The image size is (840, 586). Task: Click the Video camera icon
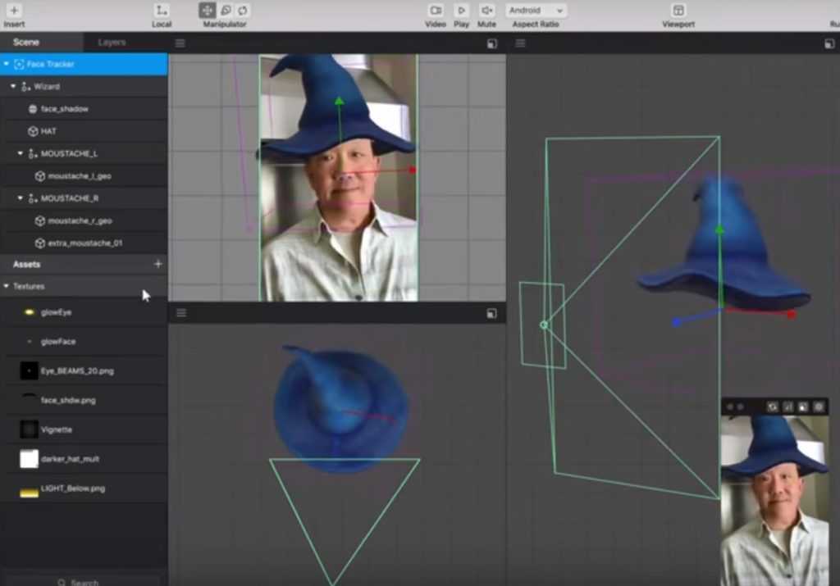tap(436, 11)
